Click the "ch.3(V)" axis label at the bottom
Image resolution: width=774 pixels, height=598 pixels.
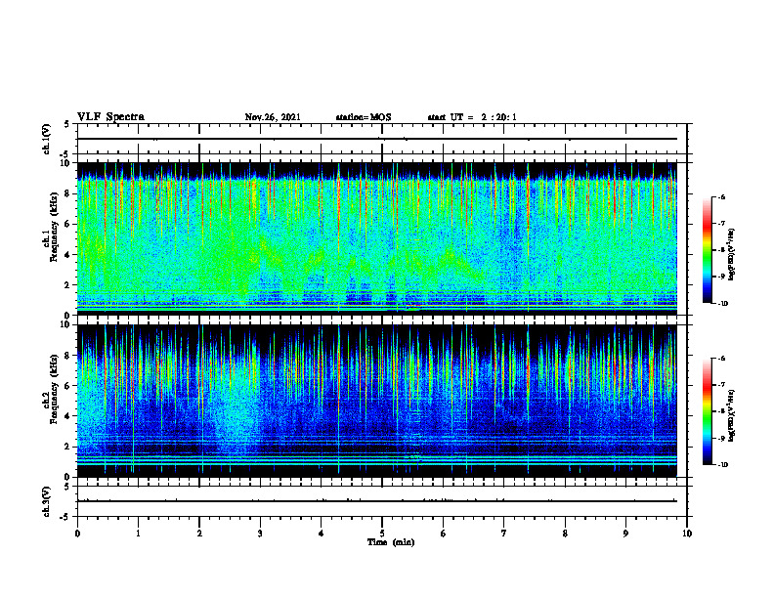pos(46,501)
